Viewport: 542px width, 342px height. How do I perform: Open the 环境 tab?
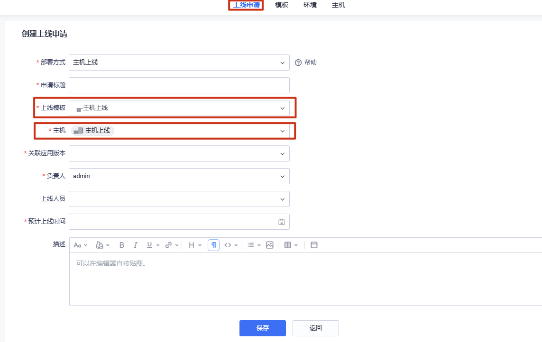click(310, 5)
